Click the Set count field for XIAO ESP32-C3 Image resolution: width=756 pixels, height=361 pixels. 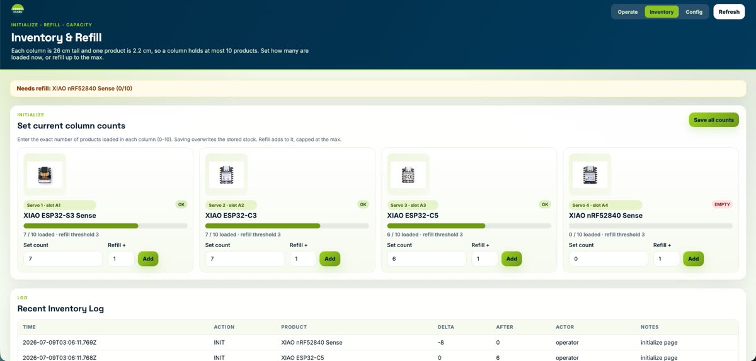coord(245,258)
